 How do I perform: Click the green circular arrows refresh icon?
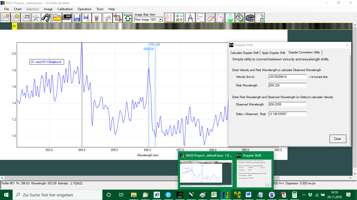click(128, 18)
